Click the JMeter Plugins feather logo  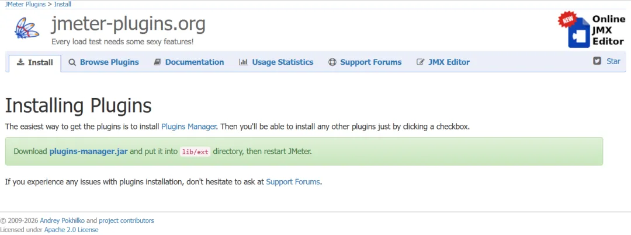click(x=27, y=29)
